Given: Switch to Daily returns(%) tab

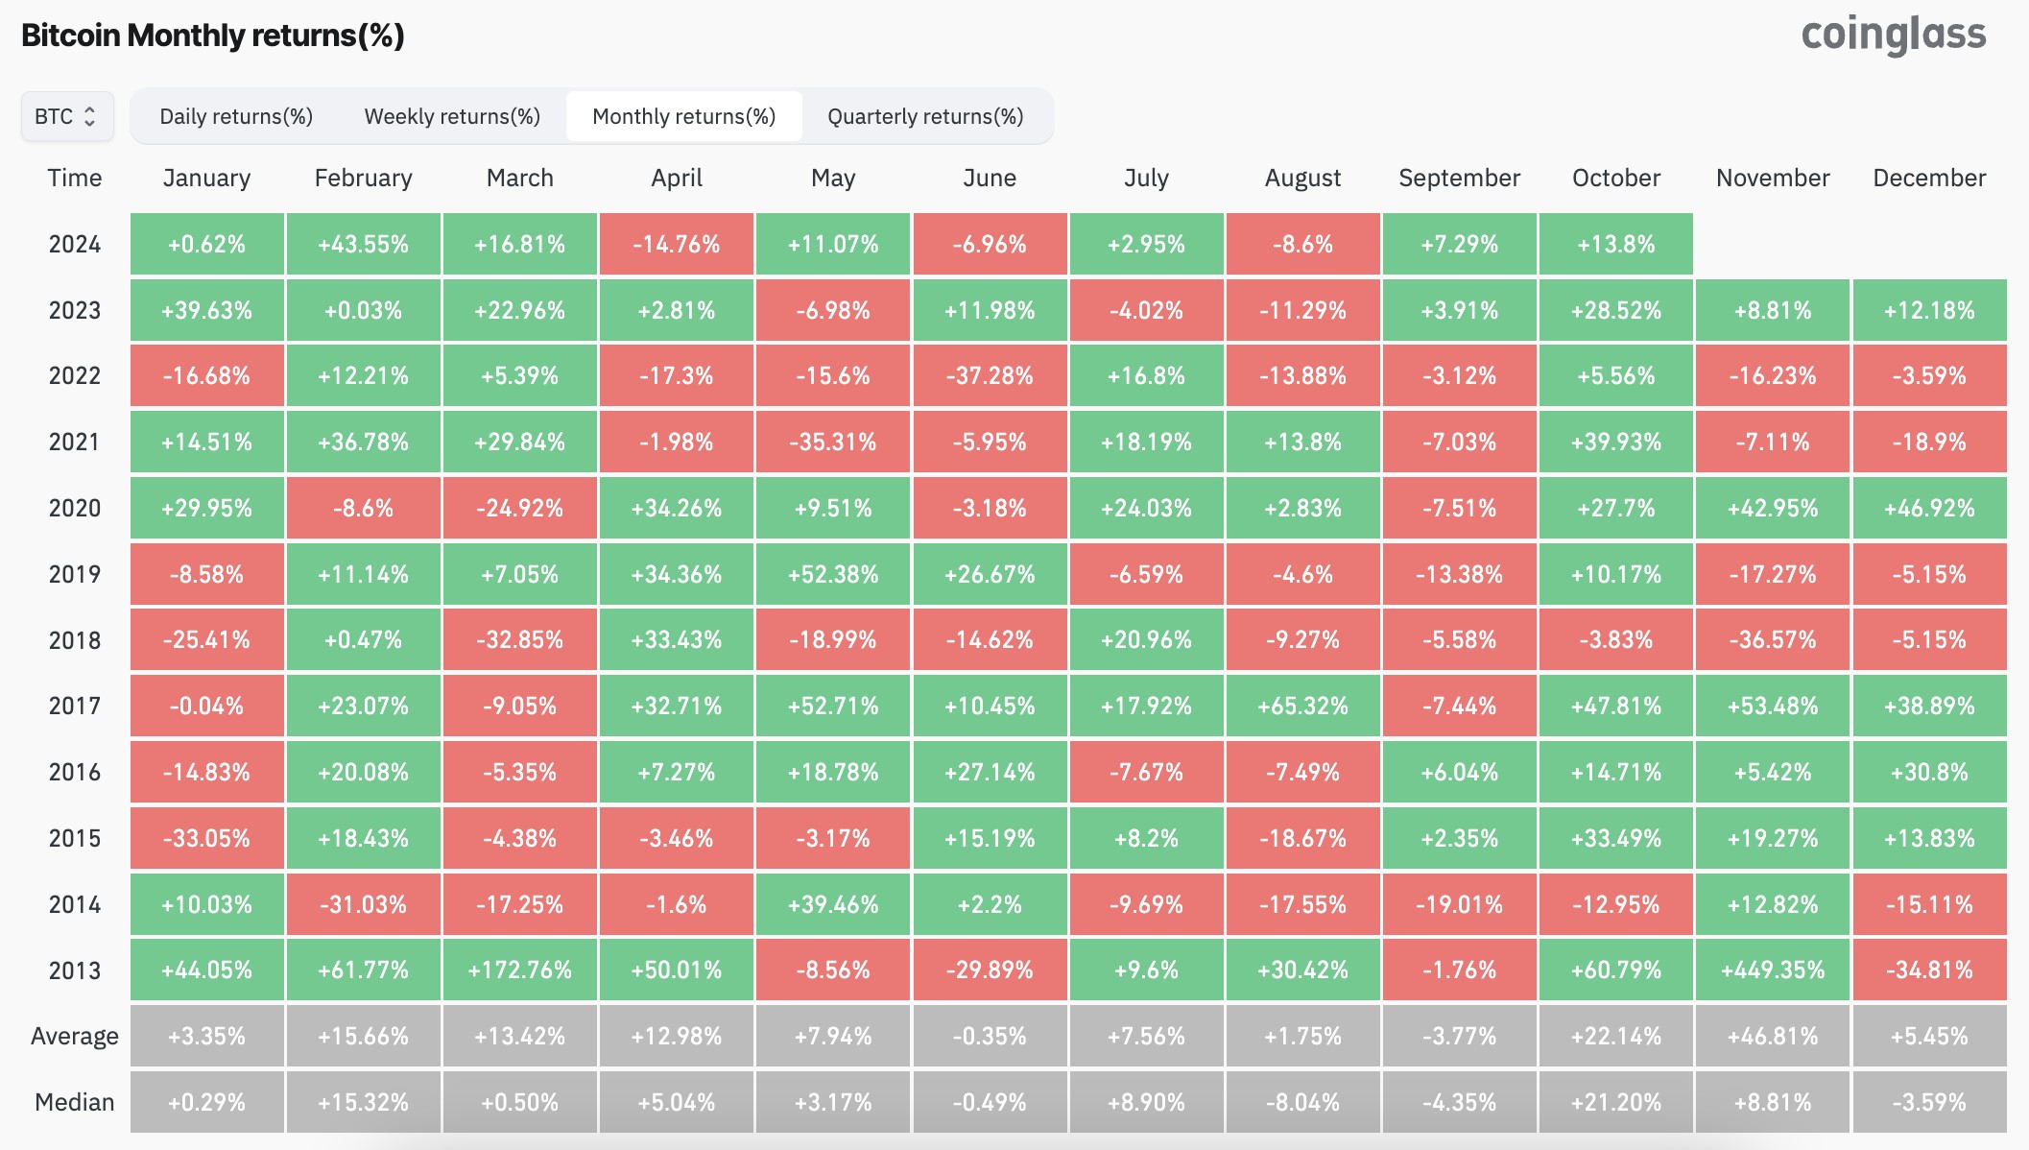Looking at the screenshot, I should 236,116.
